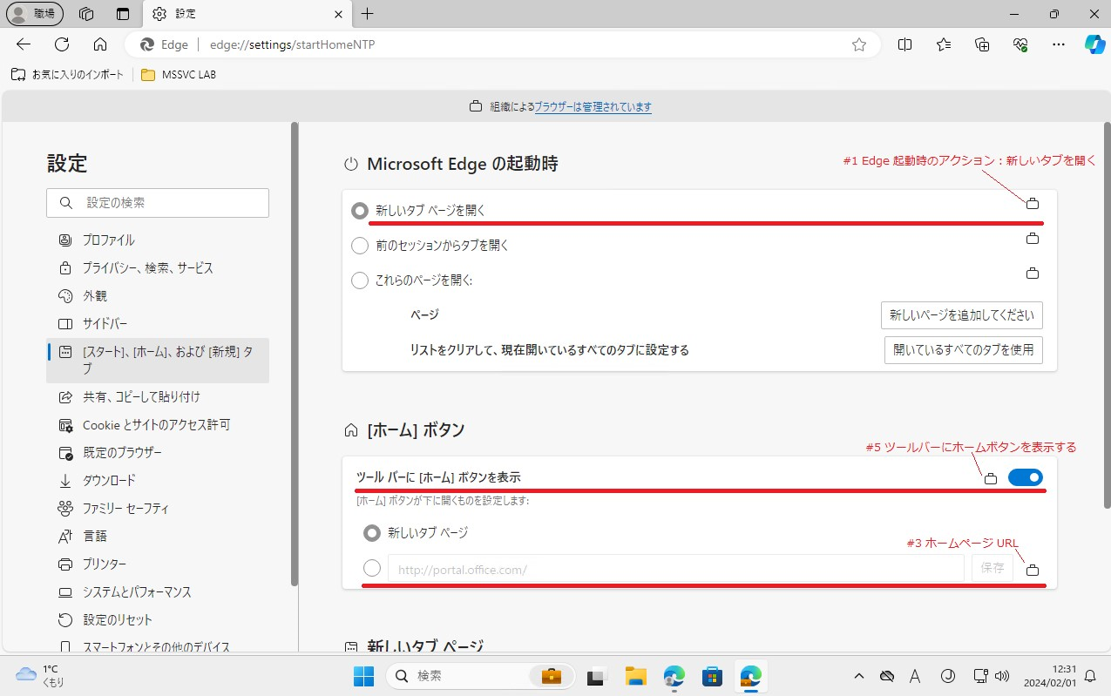The width and height of the screenshot is (1111, 696).
Task: Click 開いているすべてのタブを使用 button
Action: [964, 350]
